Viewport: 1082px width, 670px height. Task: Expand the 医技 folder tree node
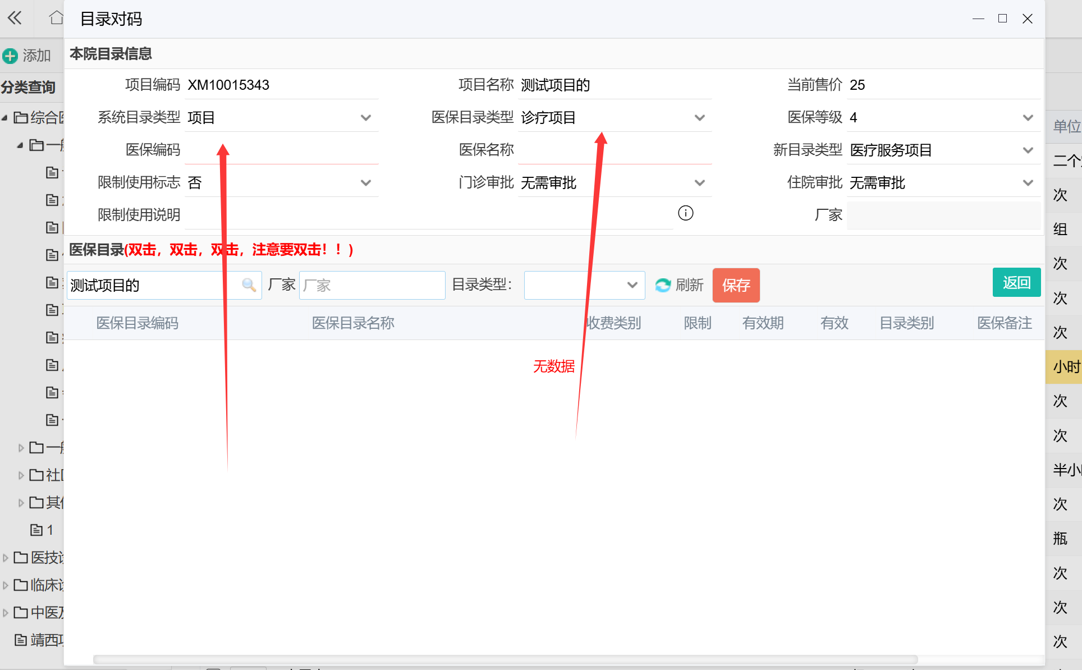tap(6, 557)
